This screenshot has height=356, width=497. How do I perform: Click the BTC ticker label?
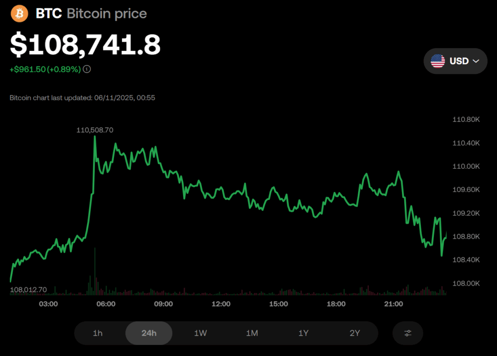click(x=49, y=14)
